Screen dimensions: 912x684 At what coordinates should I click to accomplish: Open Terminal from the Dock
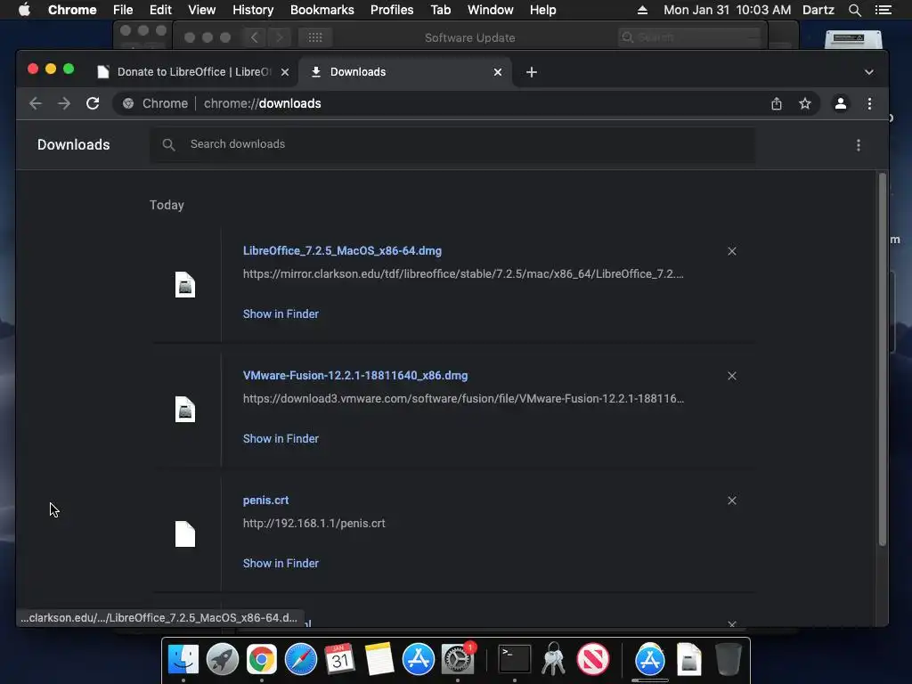pyautogui.click(x=515, y=659)
